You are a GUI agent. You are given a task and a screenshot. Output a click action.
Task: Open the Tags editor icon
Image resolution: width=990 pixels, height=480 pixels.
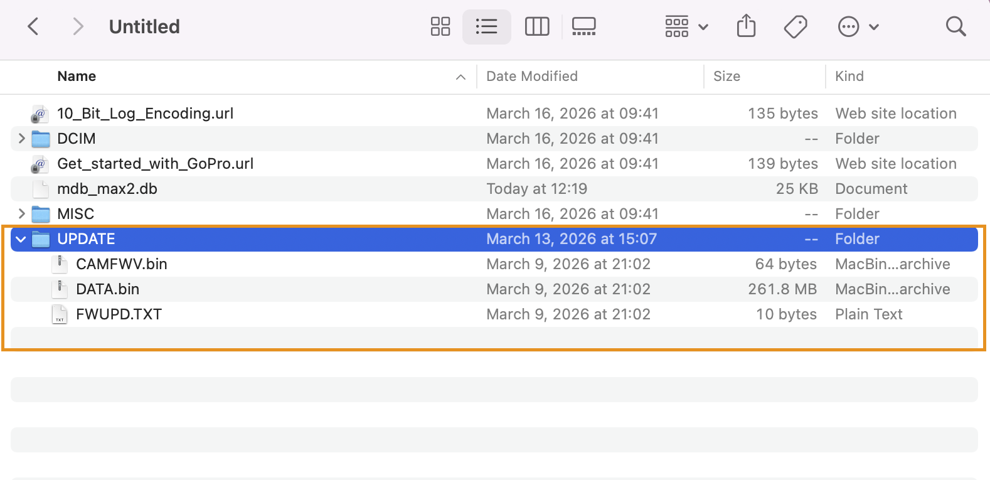796,26
